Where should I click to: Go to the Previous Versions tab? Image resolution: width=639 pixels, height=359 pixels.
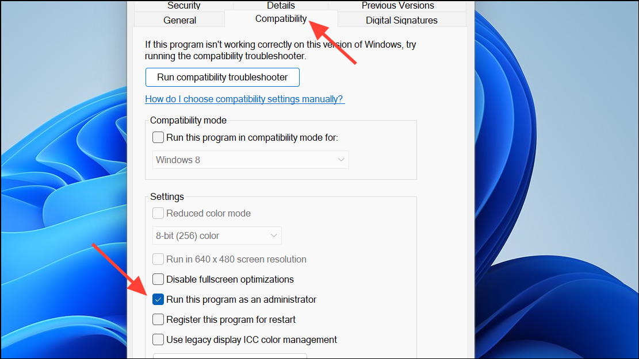coord(398,5)
